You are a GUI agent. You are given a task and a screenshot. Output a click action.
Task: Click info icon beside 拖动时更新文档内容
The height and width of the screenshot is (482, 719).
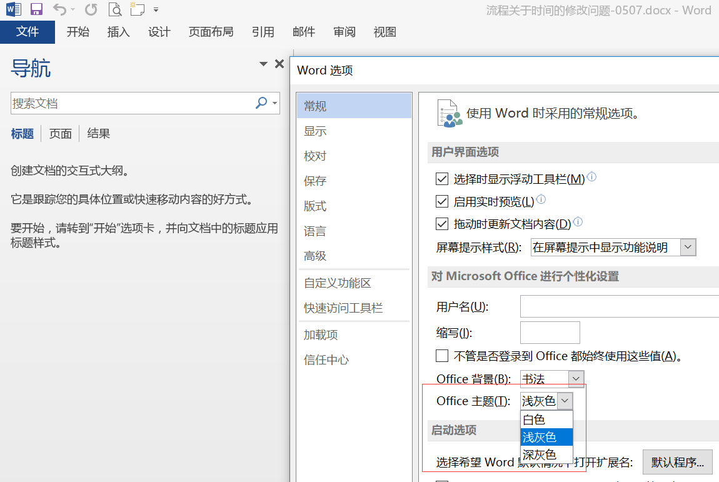tap(578, 221)
